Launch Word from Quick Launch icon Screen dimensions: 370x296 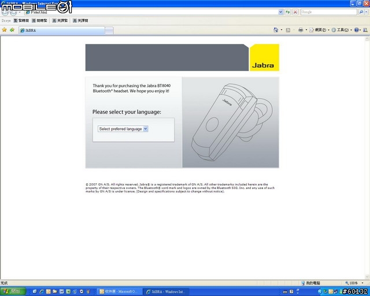[x=62, y=292]
